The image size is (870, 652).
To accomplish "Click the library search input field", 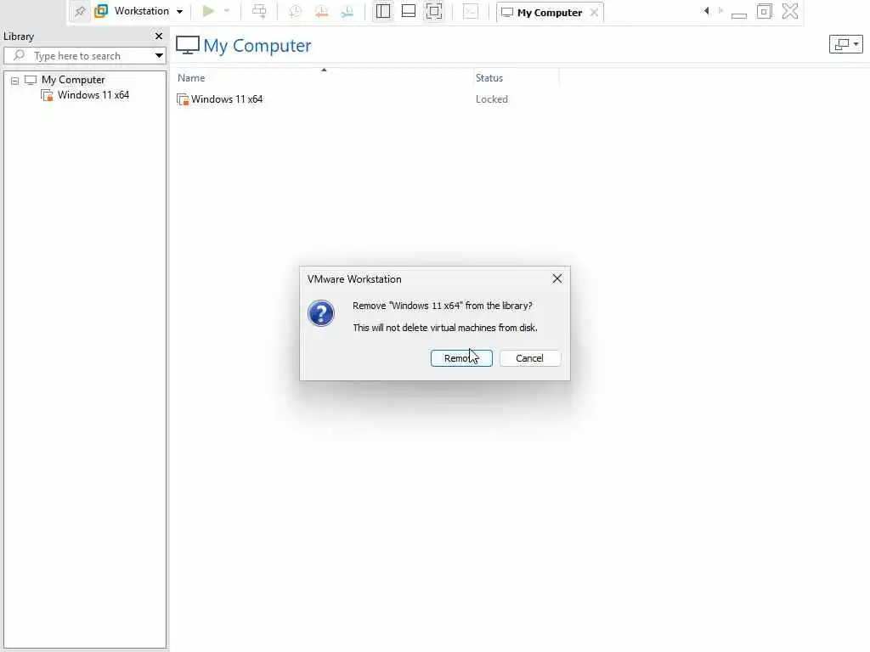I will pos(84,55).
